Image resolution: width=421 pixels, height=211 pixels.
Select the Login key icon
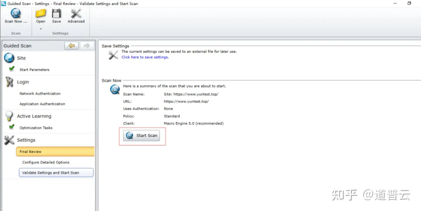pyautogui.click(x=9, y=82)
